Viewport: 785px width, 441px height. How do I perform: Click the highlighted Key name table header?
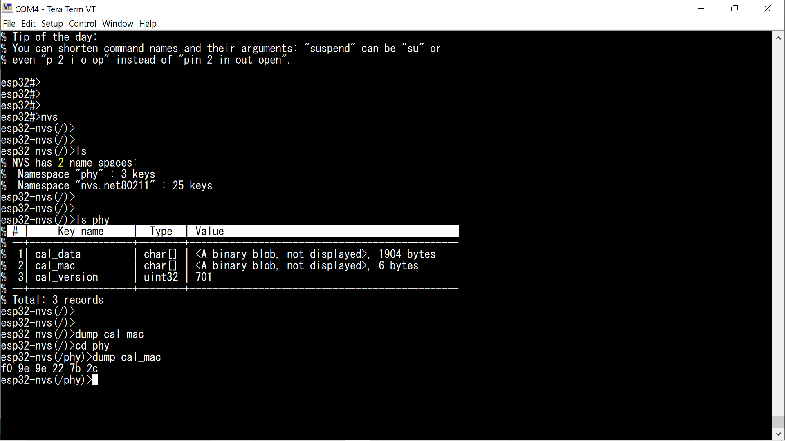point(81,232)
